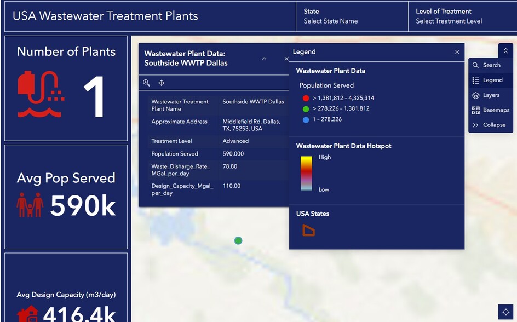Collapse the Wastewater Plant Data popup
This screenshot has height=322, width=517.
(264, 59)
